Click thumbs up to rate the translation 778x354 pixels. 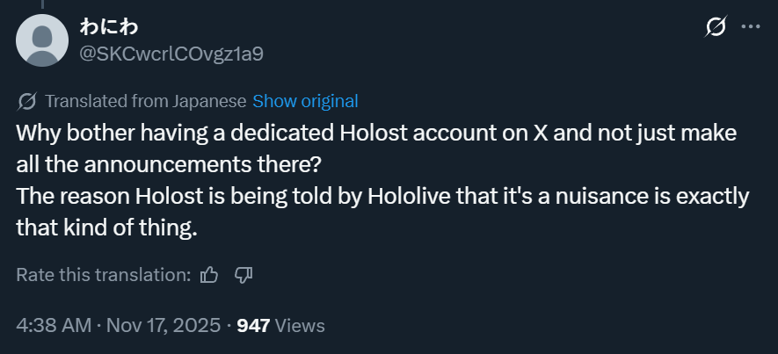209,275
